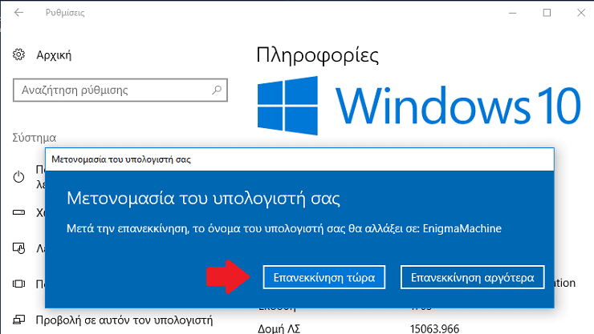
Task: Click the dialog title bar Μετονομασία του υπολογιστή σας
Action: [x=299, y=159]
